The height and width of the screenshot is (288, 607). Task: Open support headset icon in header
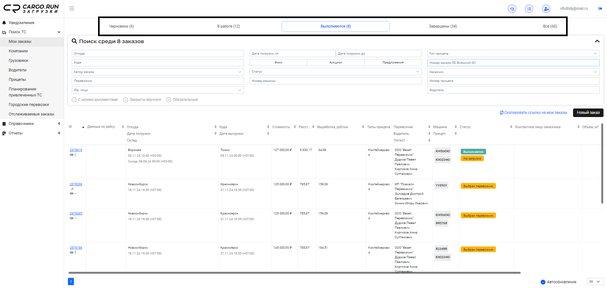(x=512, y=9)
